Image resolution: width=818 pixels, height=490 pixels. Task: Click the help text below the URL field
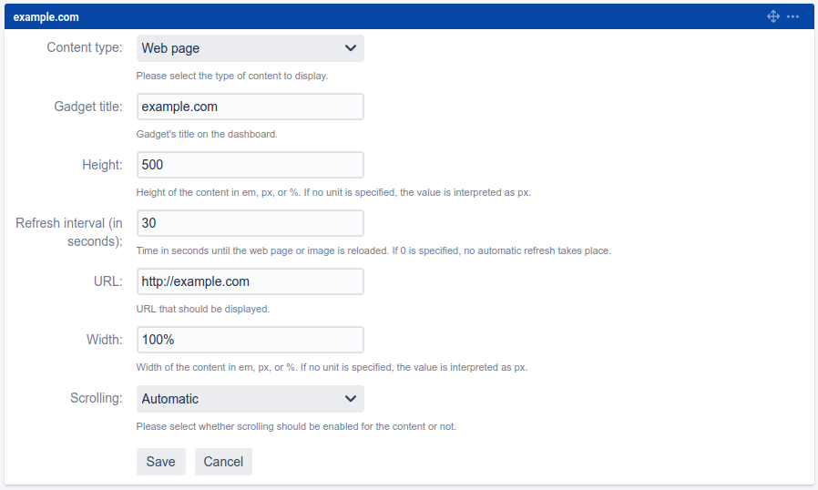click(x=202, y=309)
